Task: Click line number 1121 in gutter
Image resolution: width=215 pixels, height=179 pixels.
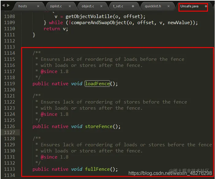Action: coord(9,96)
